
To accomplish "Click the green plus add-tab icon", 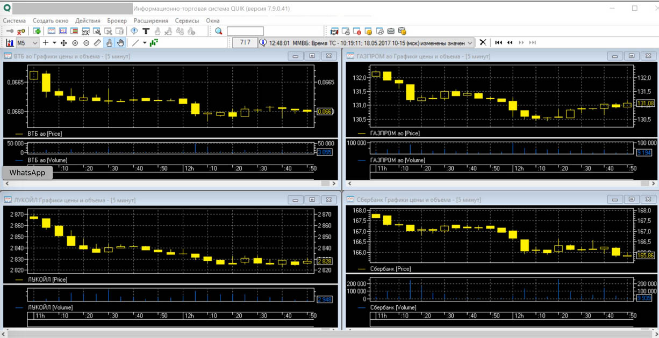I will pos(37,31).
